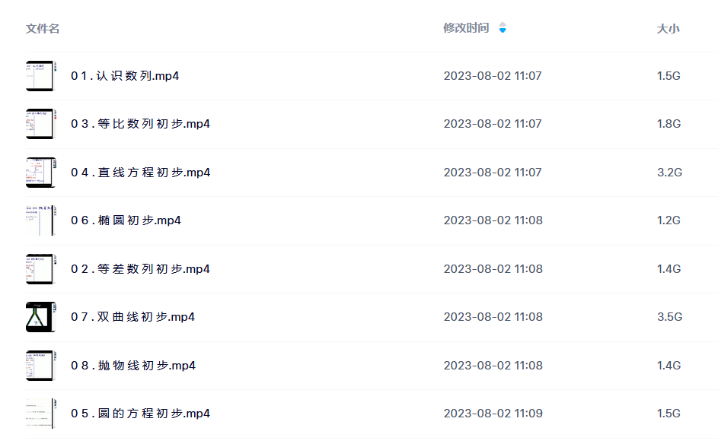Screen dimensions: 718x447
Task: Click thumbnail of 03.等比数列初步.mp4
Action: pyautogui.click(x=41, y=124)
